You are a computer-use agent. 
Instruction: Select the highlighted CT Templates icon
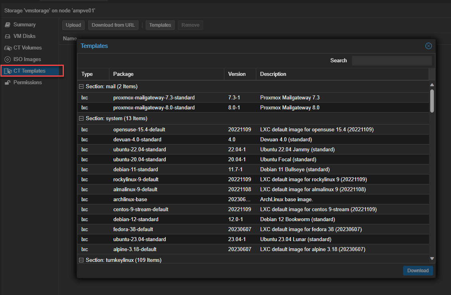8,71
